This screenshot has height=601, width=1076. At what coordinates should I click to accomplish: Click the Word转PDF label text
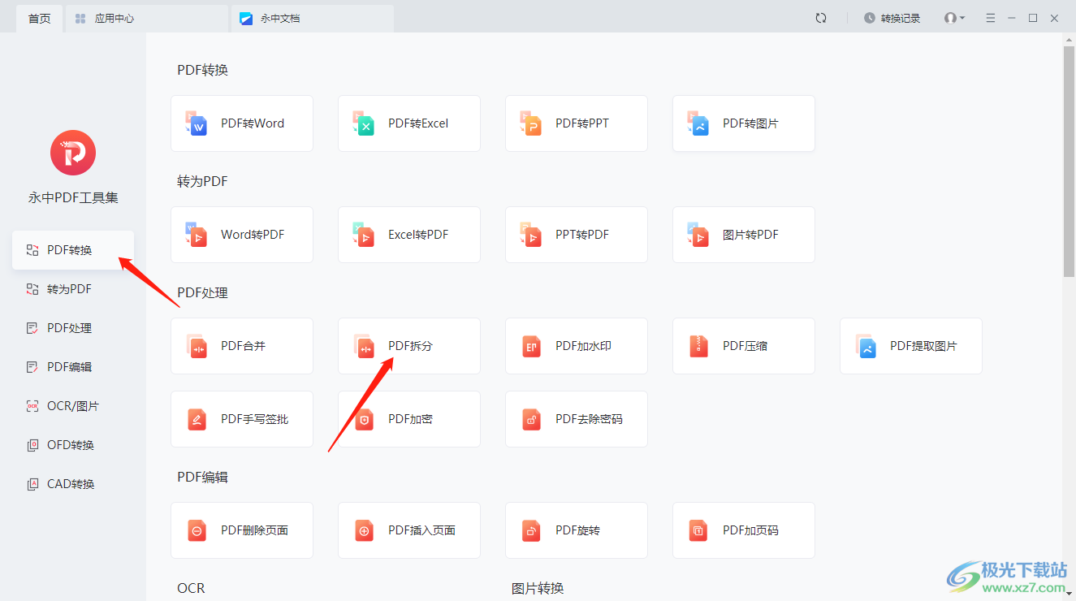253,235
